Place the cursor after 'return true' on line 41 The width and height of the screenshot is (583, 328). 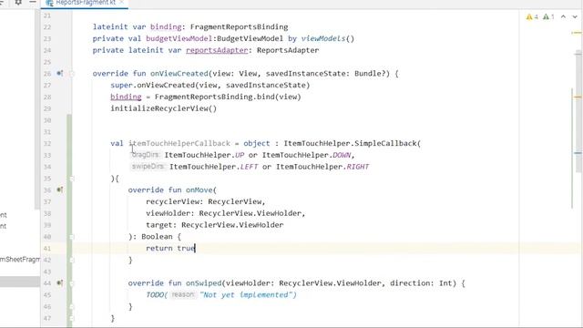(195, 248)
